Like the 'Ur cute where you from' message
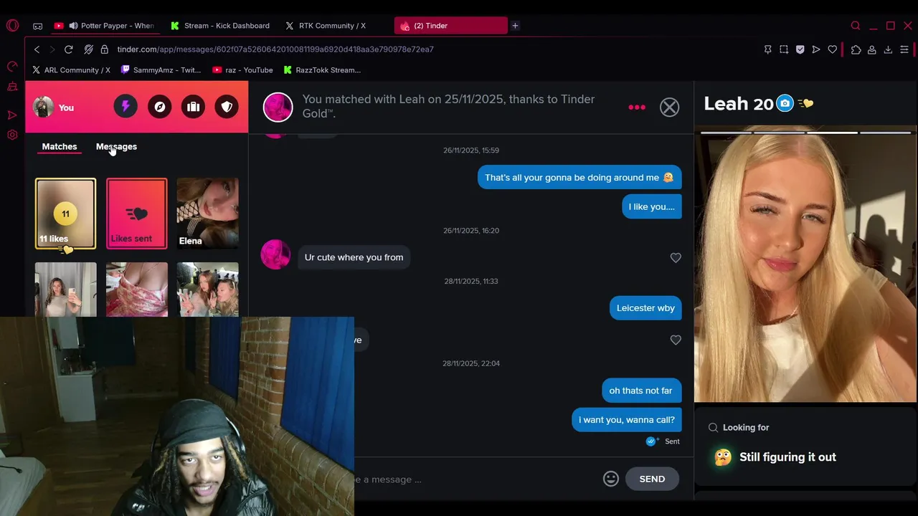 coord(676,258)
